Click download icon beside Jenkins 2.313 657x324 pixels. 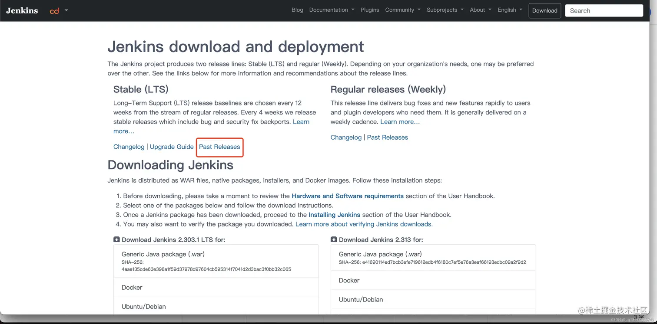(334, 239)
